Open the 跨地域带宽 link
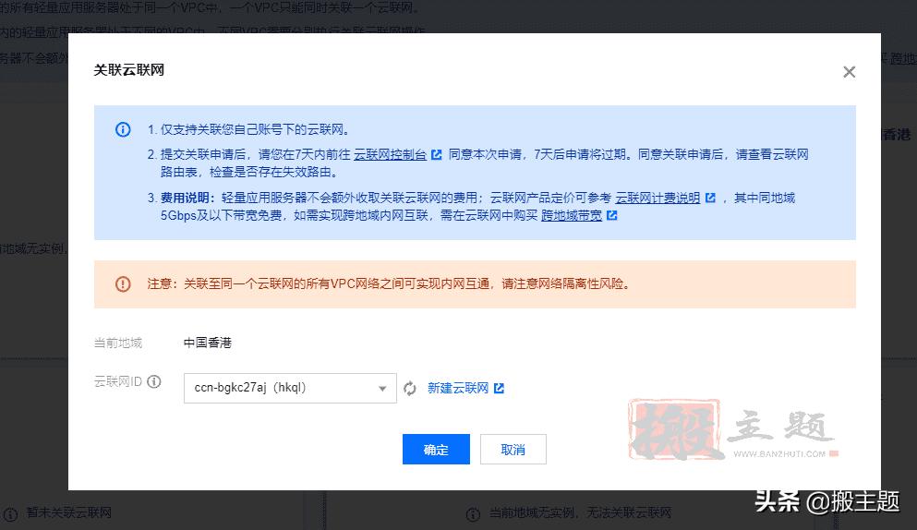 tap(572, 215)
